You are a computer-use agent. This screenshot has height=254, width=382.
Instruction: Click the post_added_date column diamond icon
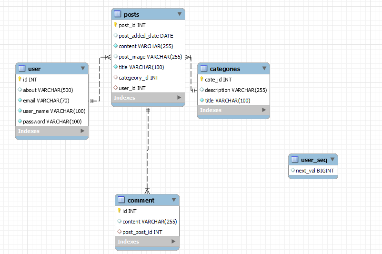(115, 35)
